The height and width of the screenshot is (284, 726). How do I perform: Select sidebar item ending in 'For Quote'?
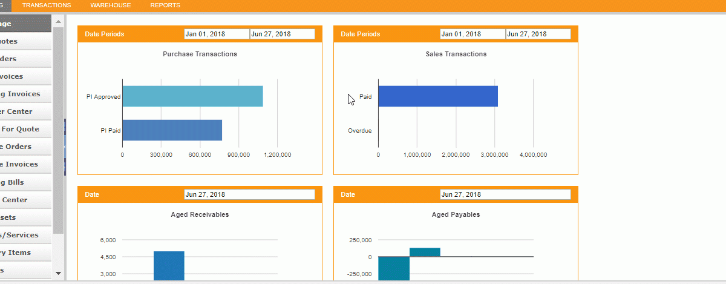pos(25,129)
